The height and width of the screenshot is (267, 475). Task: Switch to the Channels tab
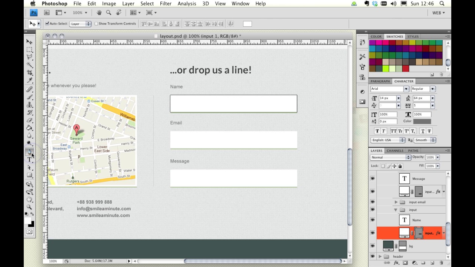pos(395,151)
